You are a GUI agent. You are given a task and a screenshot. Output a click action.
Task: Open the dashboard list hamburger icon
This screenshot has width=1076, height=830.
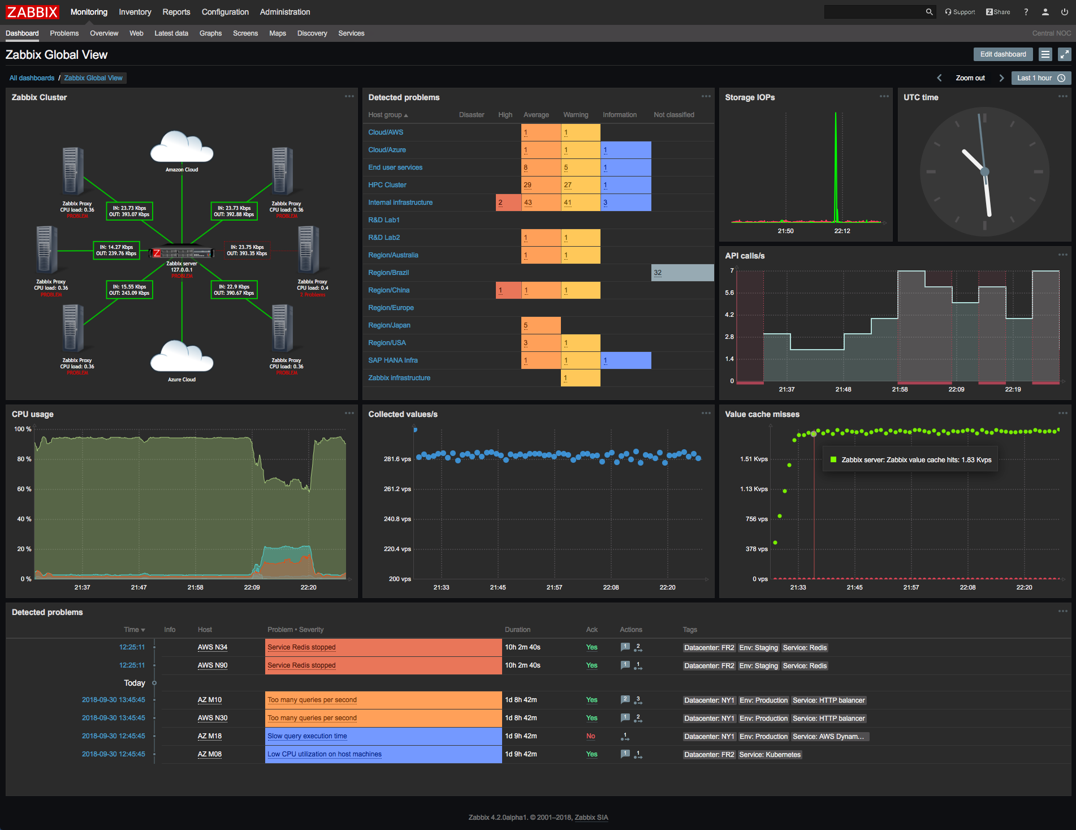point(1045,54)
